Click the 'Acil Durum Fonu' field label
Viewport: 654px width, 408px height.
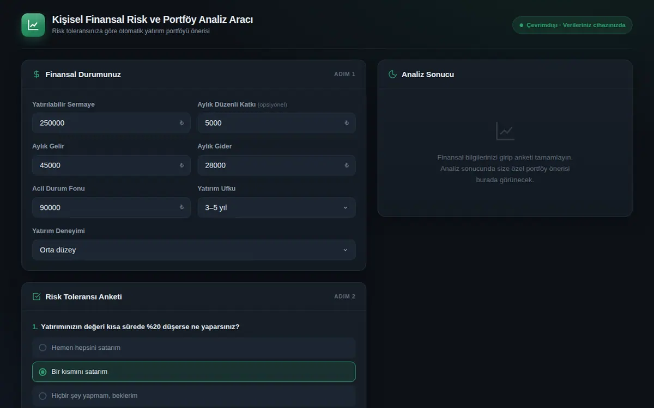(59, 189)
